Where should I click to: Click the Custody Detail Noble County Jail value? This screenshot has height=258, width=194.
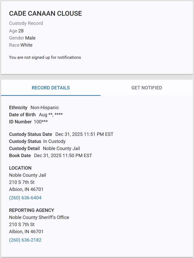point(61,148)
